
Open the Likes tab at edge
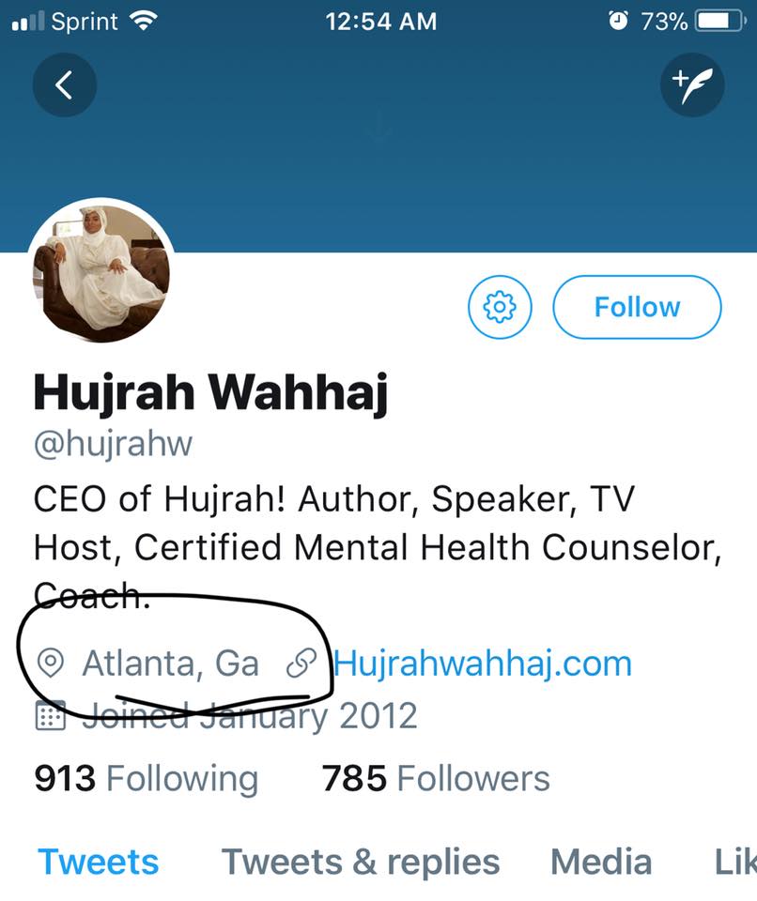735,862
